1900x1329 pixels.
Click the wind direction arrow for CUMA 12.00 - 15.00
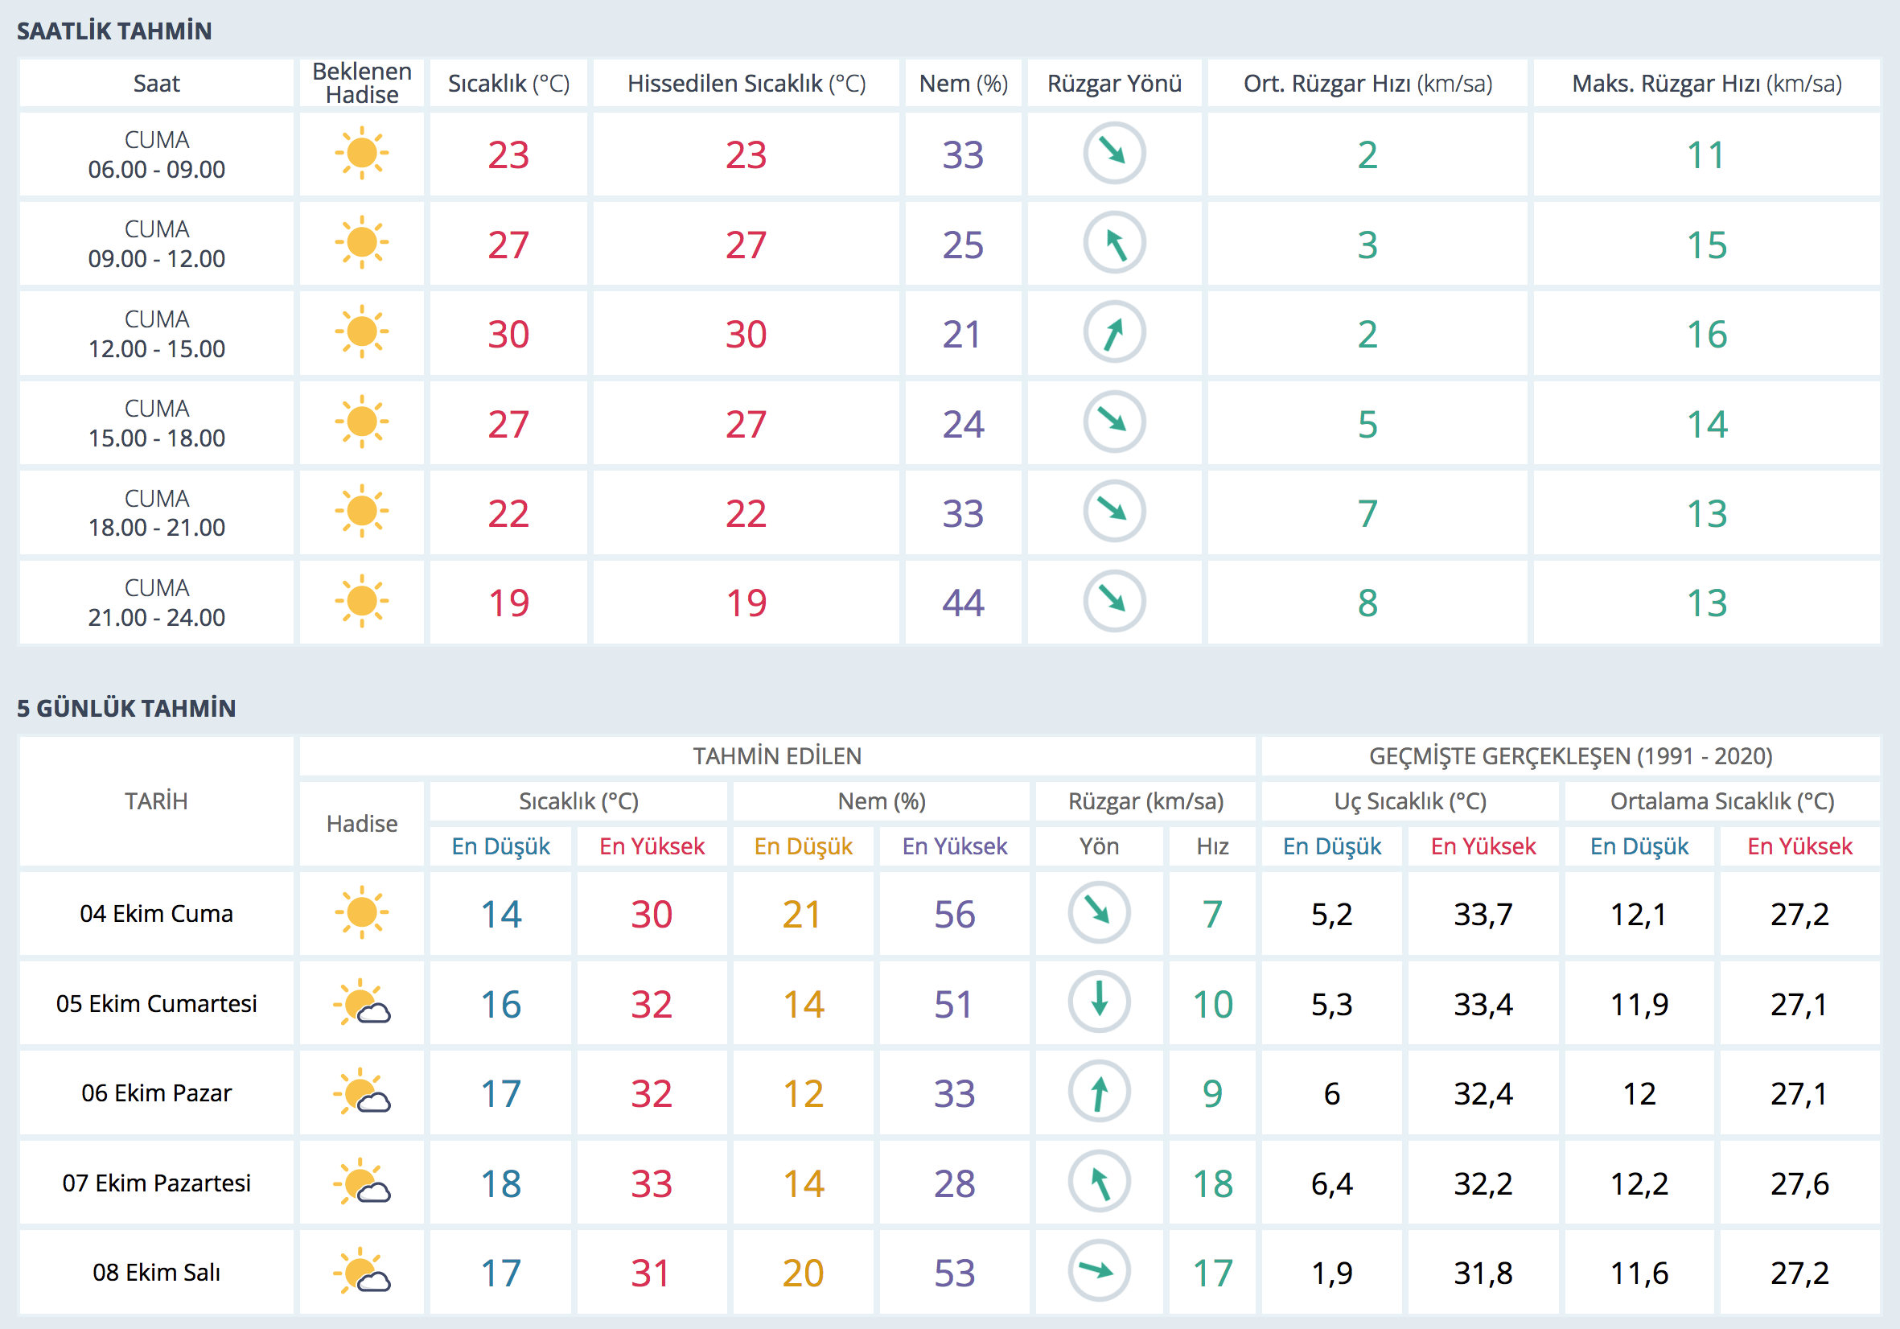(x=1114, y=333)
